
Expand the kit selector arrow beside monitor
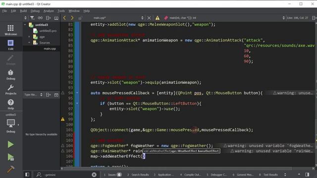[18, 125]
